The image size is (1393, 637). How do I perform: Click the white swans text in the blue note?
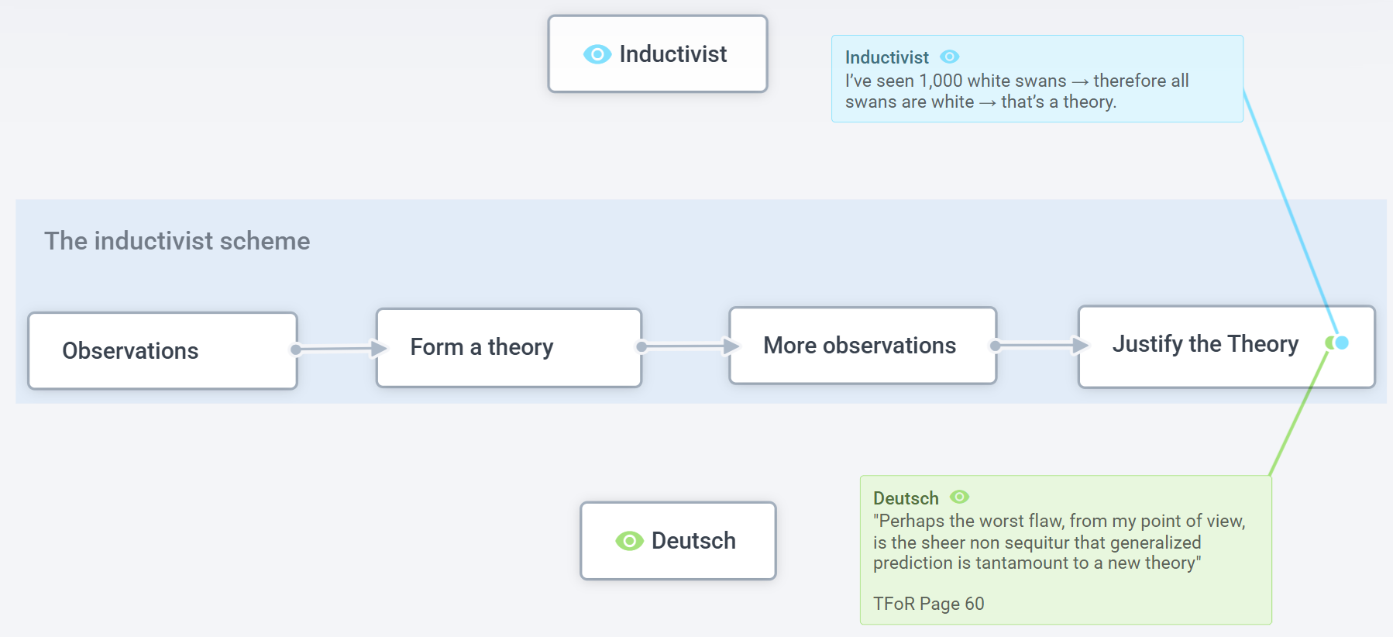[x=1016, y=91]
